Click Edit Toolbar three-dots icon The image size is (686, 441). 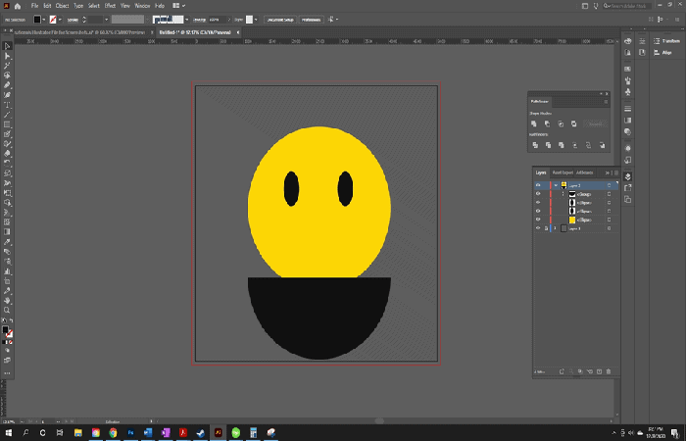click(7, 373)
